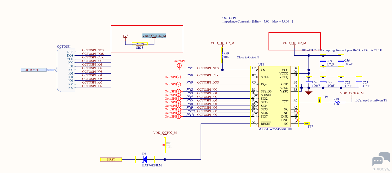This screenshot has width=392, height=173.
Task: Click the PN0 pin name label
Action: click(190, 82)
